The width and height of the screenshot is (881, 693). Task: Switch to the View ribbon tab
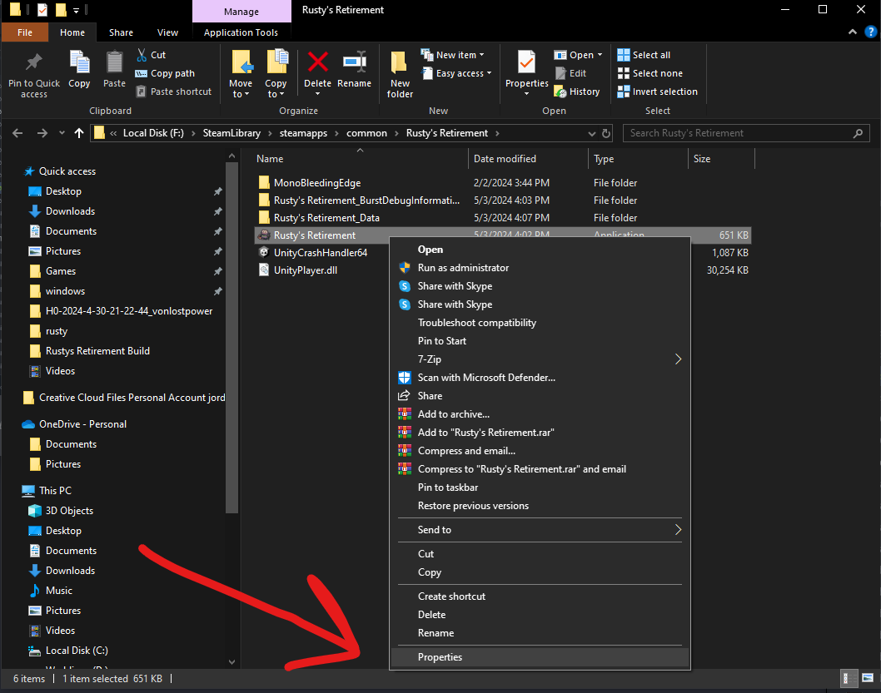(x=167, y=32)
